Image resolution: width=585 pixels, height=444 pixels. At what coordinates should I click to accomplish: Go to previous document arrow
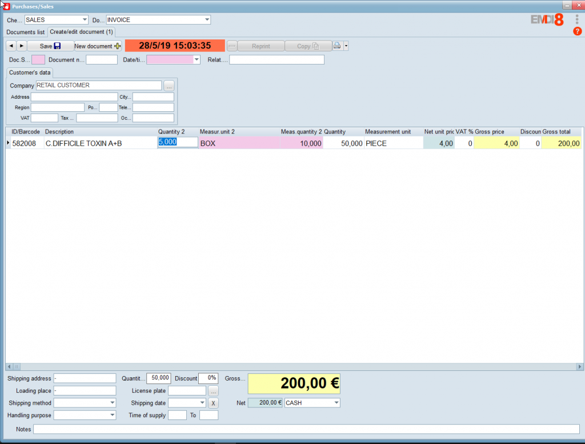click(11, 46)
